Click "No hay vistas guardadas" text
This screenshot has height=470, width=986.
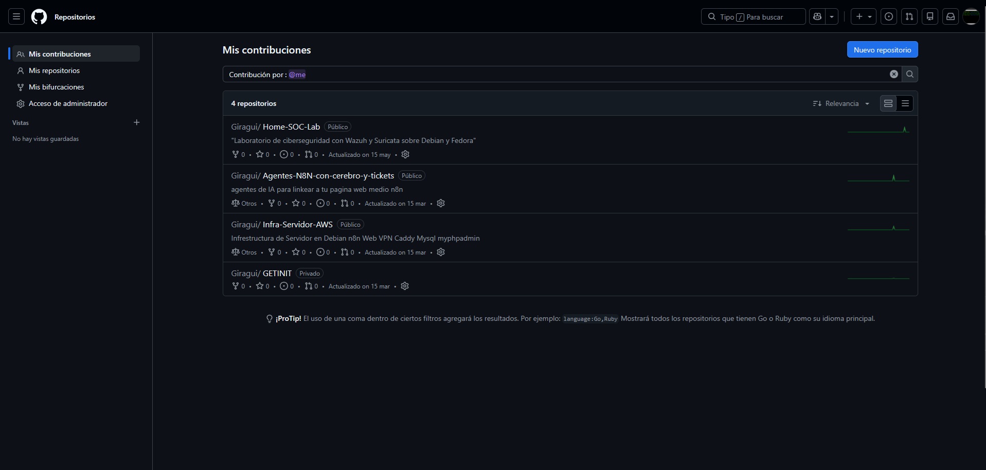point(46,139)
